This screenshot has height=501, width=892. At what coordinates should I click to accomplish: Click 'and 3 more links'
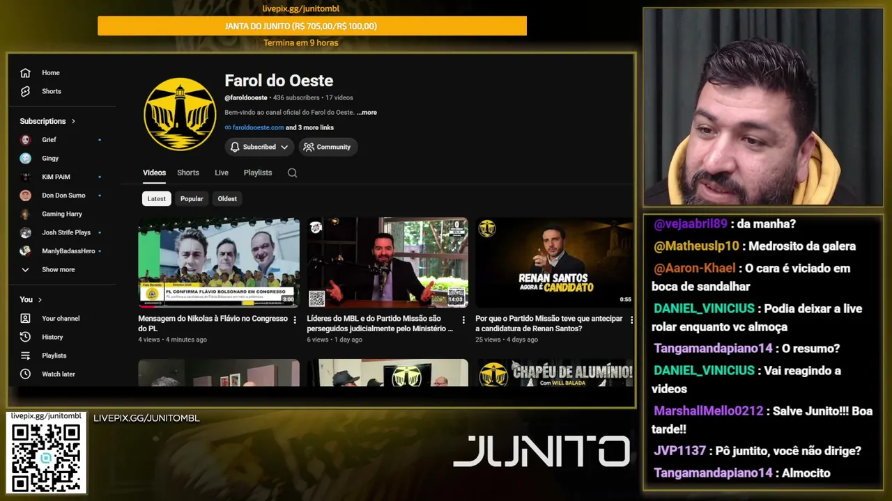click(310, 128)
